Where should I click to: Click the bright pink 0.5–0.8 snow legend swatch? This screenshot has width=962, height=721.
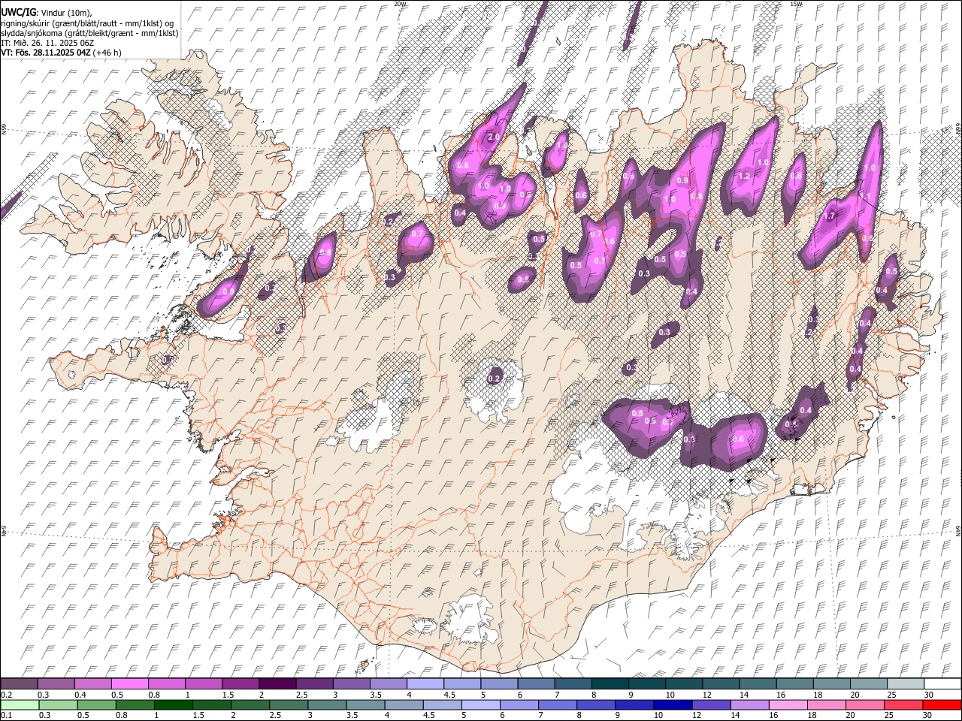point(129,683)
